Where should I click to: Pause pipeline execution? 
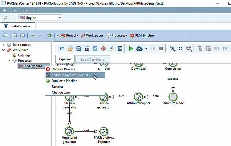pos(152,48)
